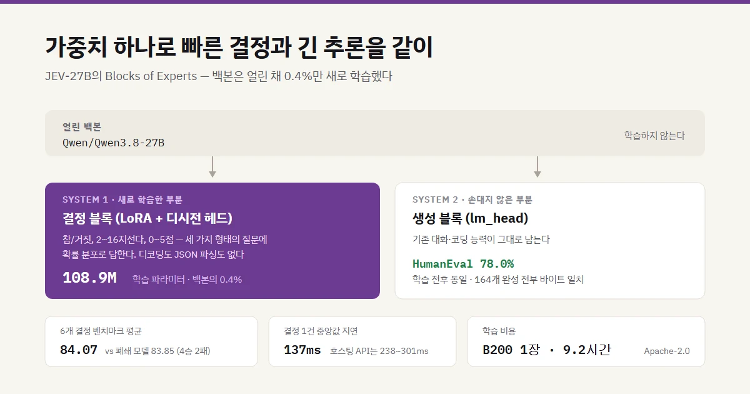Click the 108.9M parameter value
The image size is (750, 394).
point(89,278)
